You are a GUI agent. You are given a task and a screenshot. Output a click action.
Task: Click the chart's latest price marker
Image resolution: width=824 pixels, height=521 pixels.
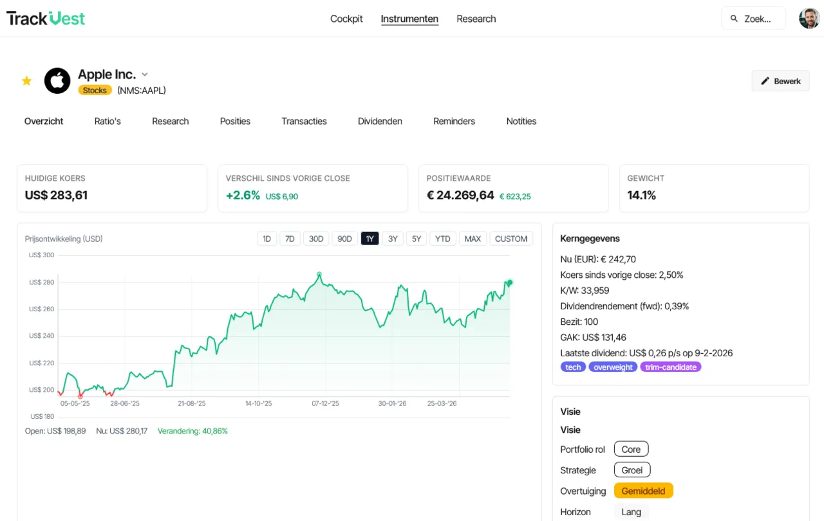[509, 282]
